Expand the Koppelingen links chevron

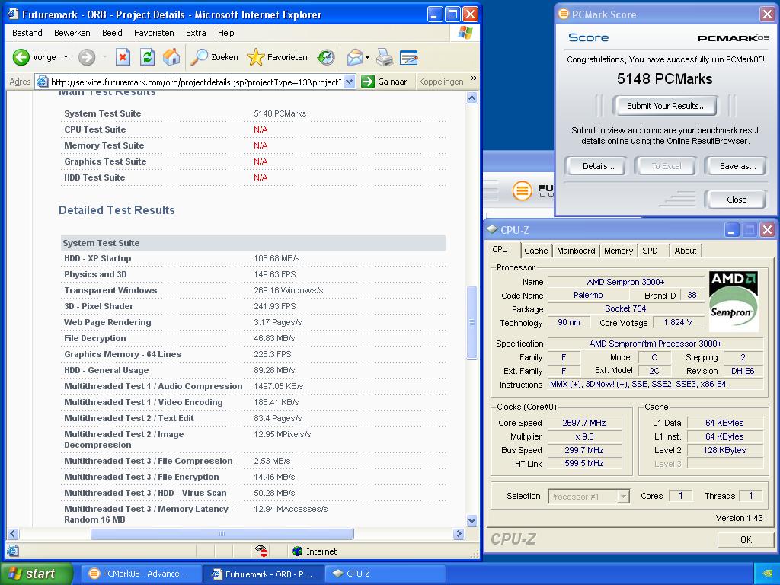474,78
